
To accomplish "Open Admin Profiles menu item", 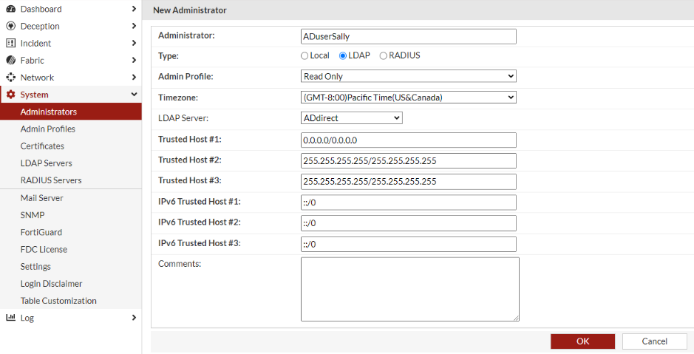I will (x=48, y=129).
